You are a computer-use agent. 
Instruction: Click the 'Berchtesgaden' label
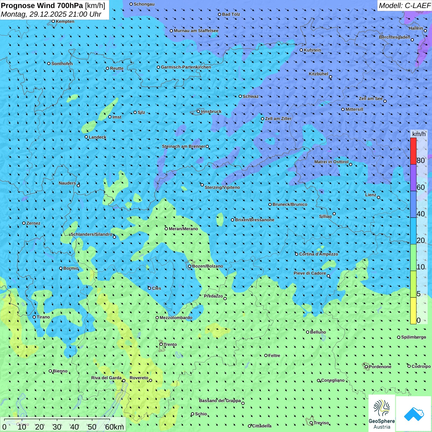[x=395, y=37]
